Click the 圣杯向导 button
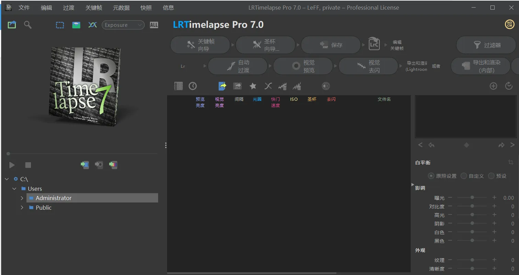Image resolution: width=519 pixels, height=275 pixels. (265, 45)
